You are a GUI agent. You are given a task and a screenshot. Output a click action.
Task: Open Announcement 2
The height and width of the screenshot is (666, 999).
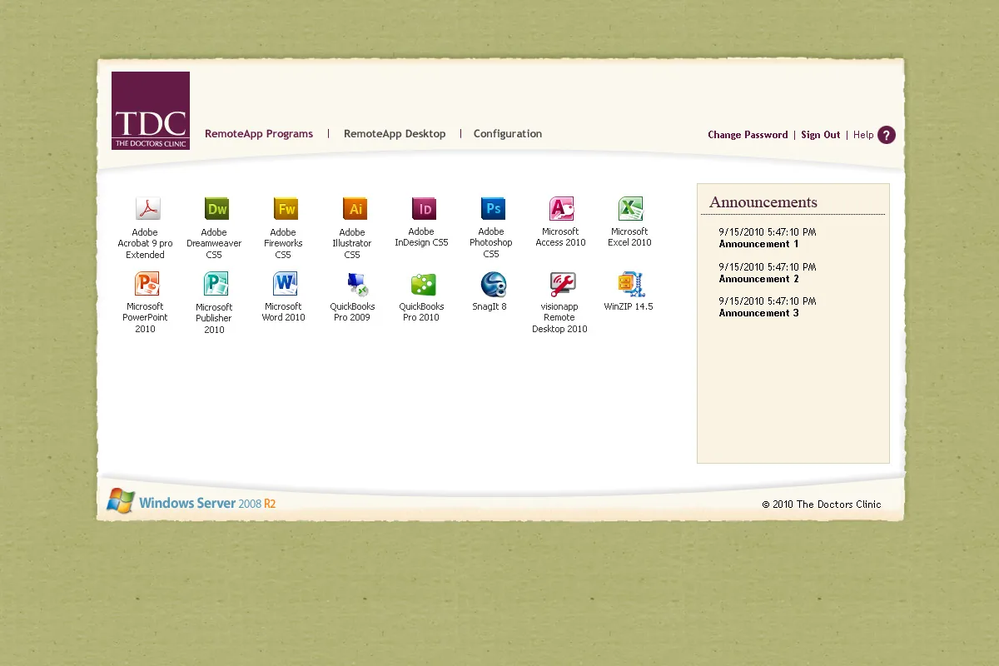pyautogui.click(x=758, y=279)
